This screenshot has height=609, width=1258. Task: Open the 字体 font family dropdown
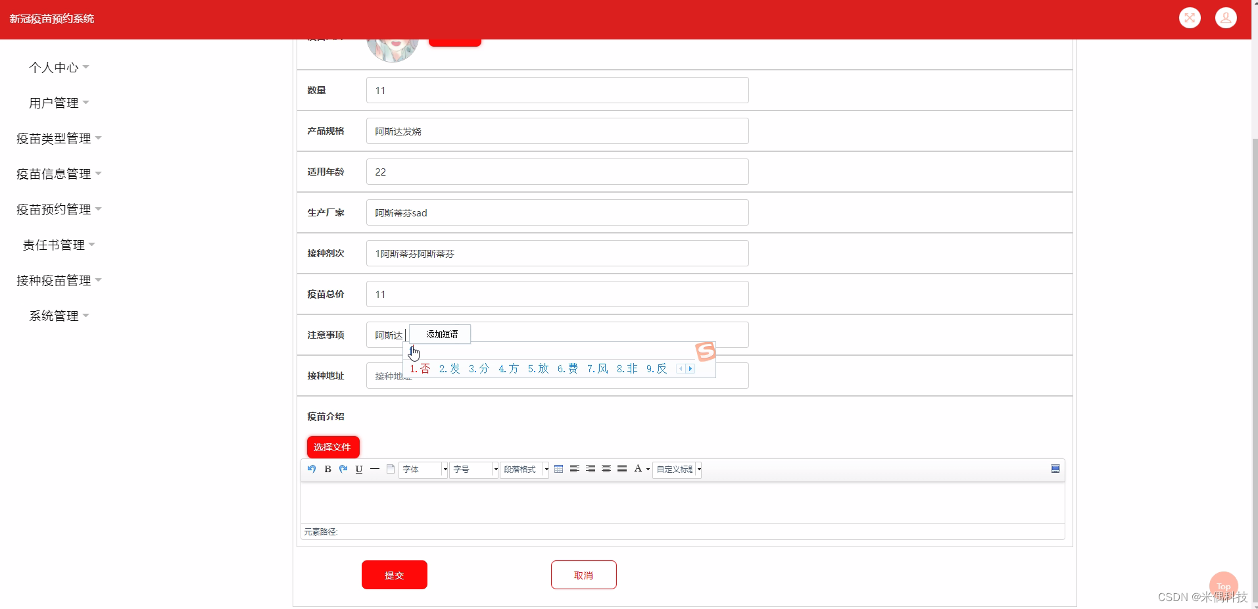pos(423,470)
